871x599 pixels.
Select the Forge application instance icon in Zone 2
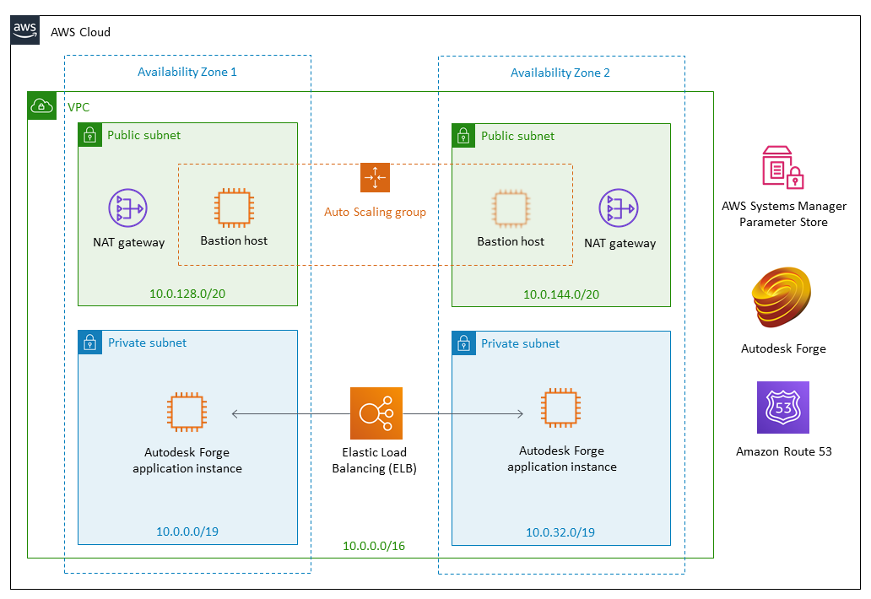(560, 408)
